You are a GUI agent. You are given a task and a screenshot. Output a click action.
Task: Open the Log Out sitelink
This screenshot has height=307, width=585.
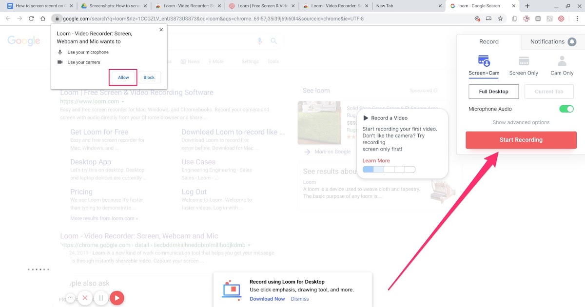(x=194, y=192)
